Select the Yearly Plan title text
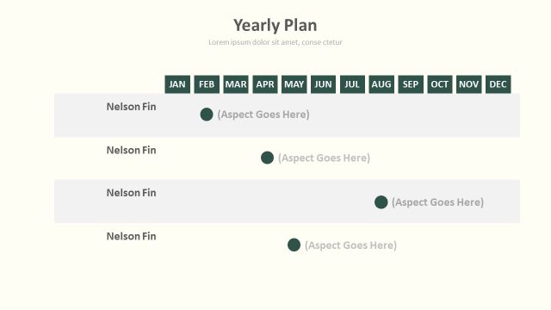Image resolution: width=551 pixels, height=310 pixels. pos(275,26)
